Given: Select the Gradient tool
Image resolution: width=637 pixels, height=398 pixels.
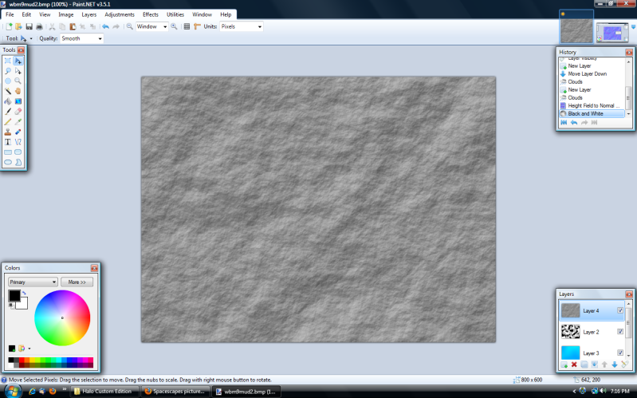Looking at the screenshot, I should coord(18,101).
